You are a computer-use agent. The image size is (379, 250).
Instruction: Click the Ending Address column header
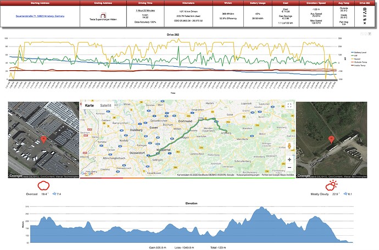[103, 3]
